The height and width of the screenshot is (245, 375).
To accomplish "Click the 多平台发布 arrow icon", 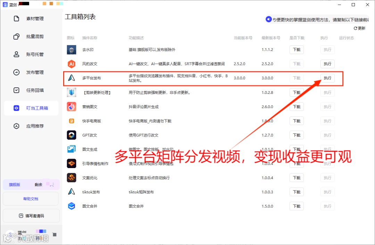I will click(72, 78).
